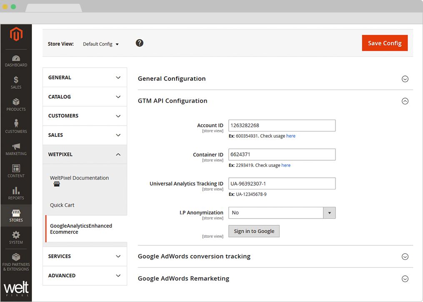
Task: Follow the 'here' link under Account ID
Action: coord(291,136)
